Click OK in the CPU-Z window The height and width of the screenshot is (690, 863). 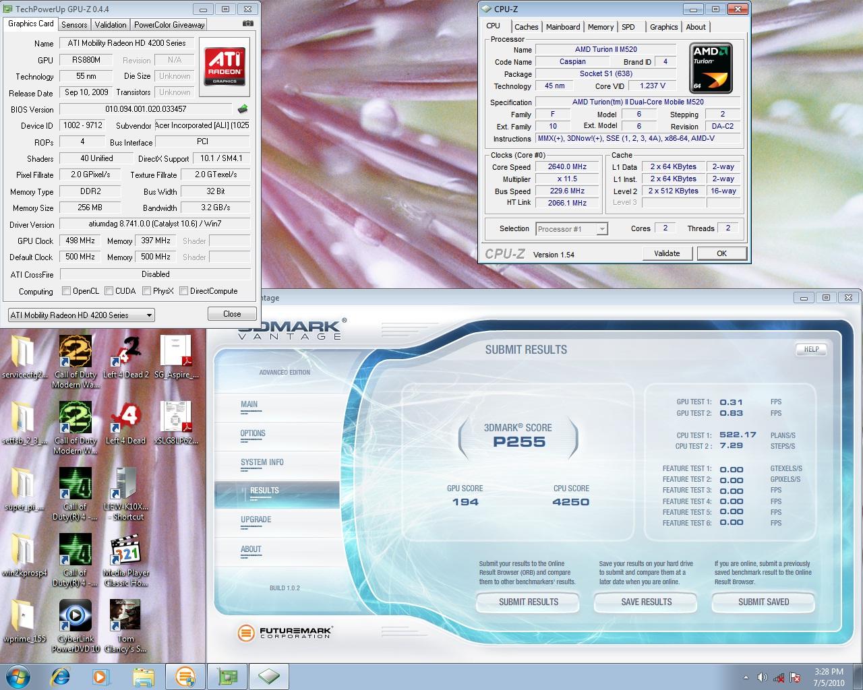tap(722, 253)
